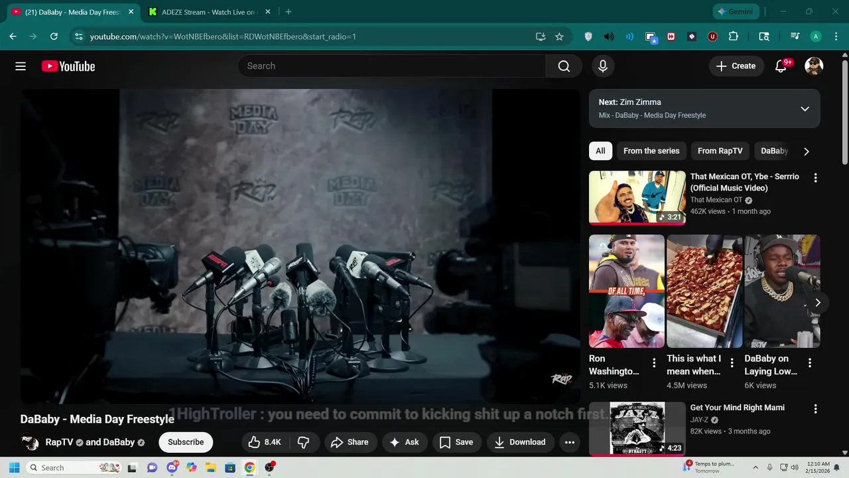The height and width of the screenshot is (478, 849).
Task: Open Ron Washington short thumbnail
Action: click(627, 291)
